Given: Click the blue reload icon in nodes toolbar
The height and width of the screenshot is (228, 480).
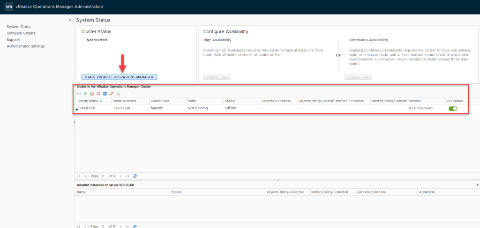Looking at the screenshot, I should tap(105, 94).
